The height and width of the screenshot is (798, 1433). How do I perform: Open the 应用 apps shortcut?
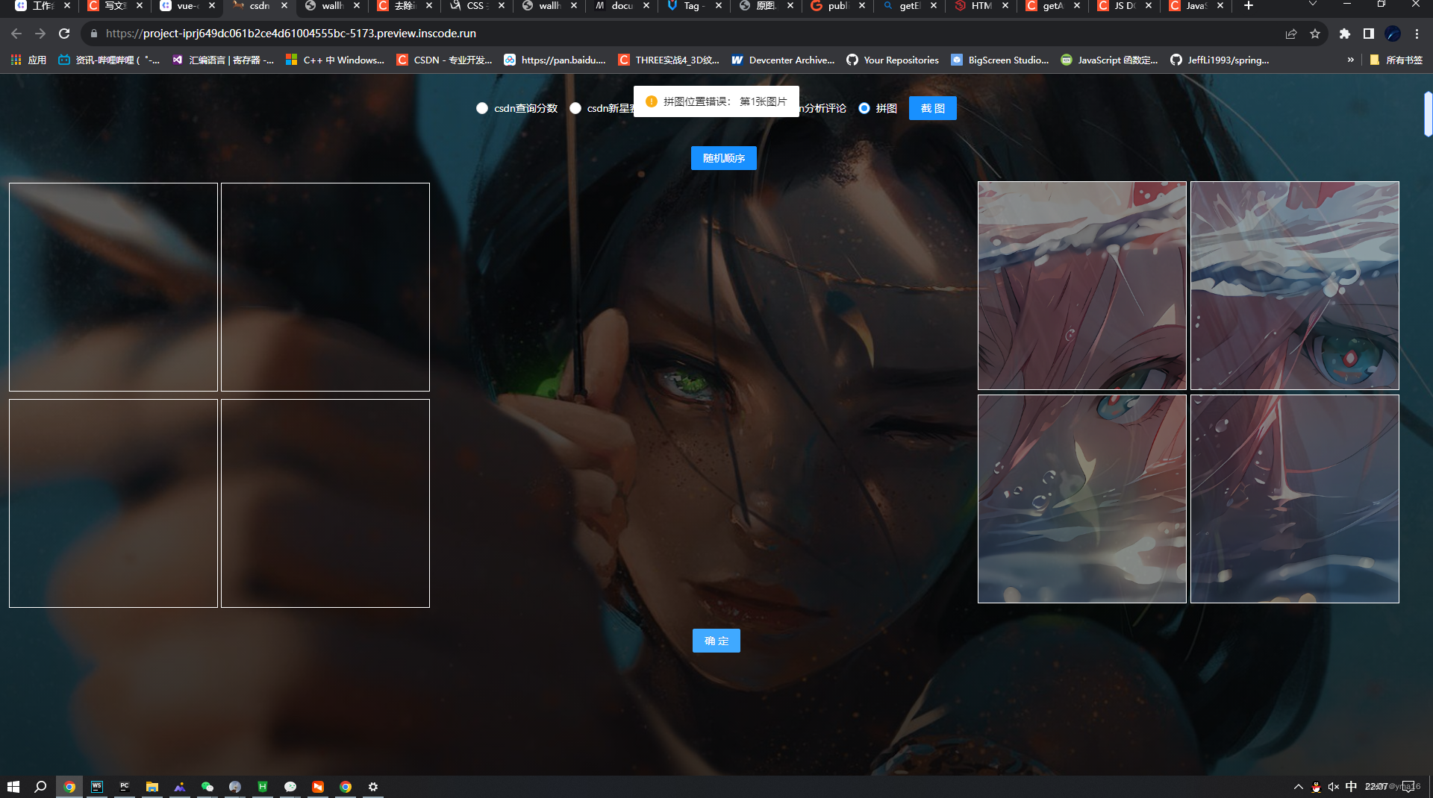[x=28, y=60]
